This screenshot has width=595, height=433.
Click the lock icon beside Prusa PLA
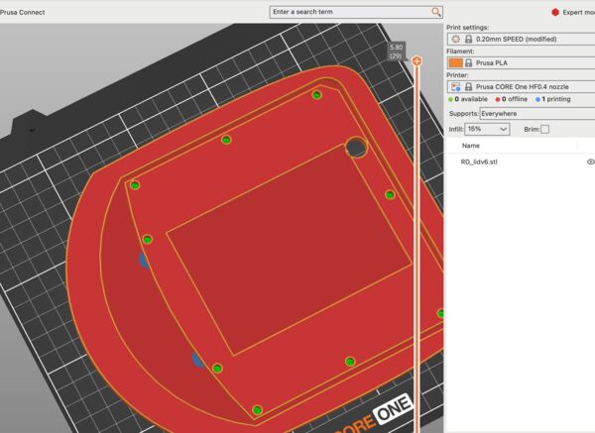[469, 63]
